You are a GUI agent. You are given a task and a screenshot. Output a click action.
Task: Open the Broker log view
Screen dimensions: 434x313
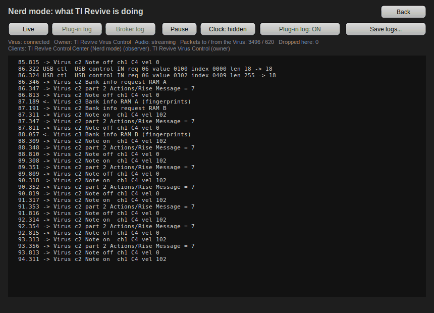click(x=130, y=29)
